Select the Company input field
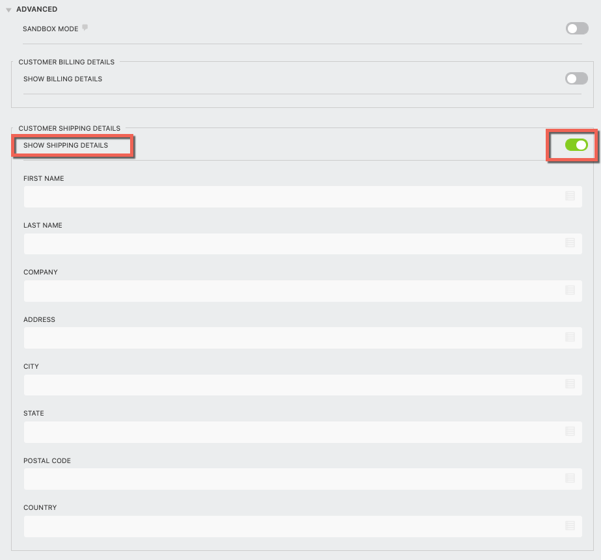The image size is (601, 560). (293, 291)
